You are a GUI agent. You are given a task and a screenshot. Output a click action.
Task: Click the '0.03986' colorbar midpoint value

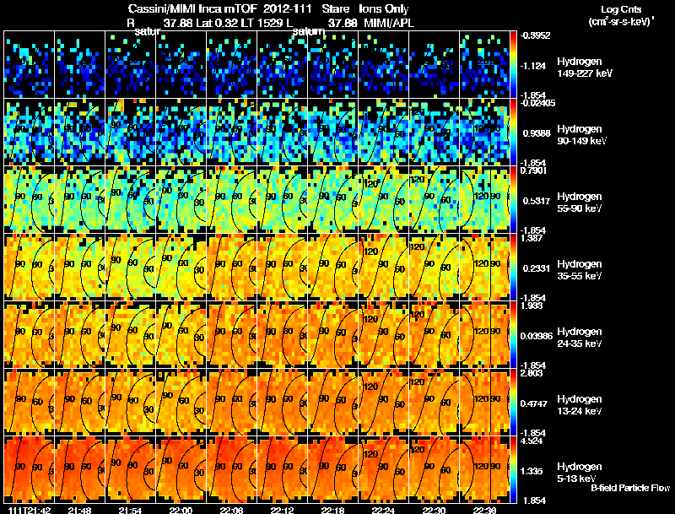click(537, 336)
